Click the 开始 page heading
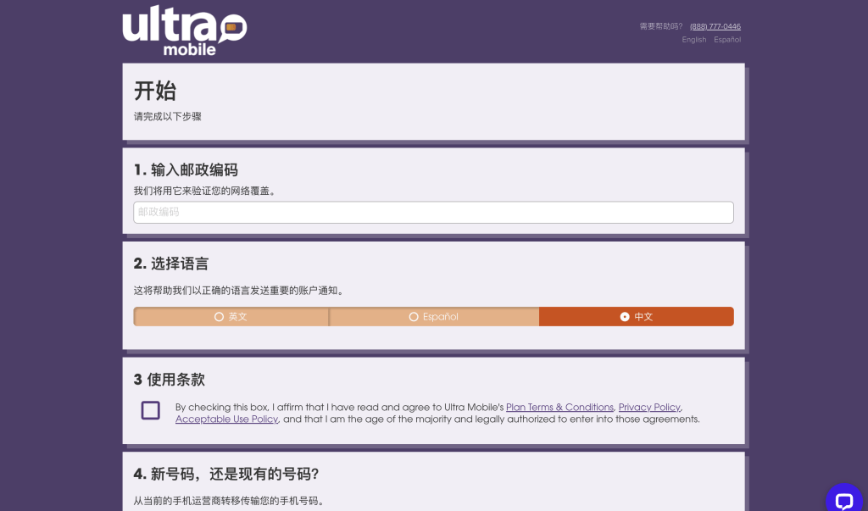The image size is (868, 511). 155,91
